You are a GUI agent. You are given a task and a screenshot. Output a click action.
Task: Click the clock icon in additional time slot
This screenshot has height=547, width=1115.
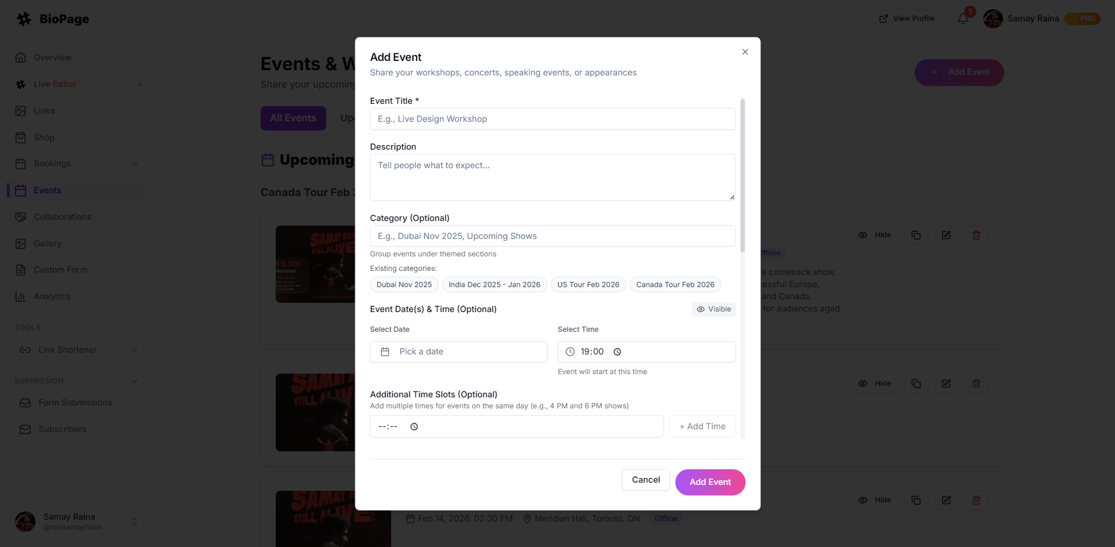(414, 427)
